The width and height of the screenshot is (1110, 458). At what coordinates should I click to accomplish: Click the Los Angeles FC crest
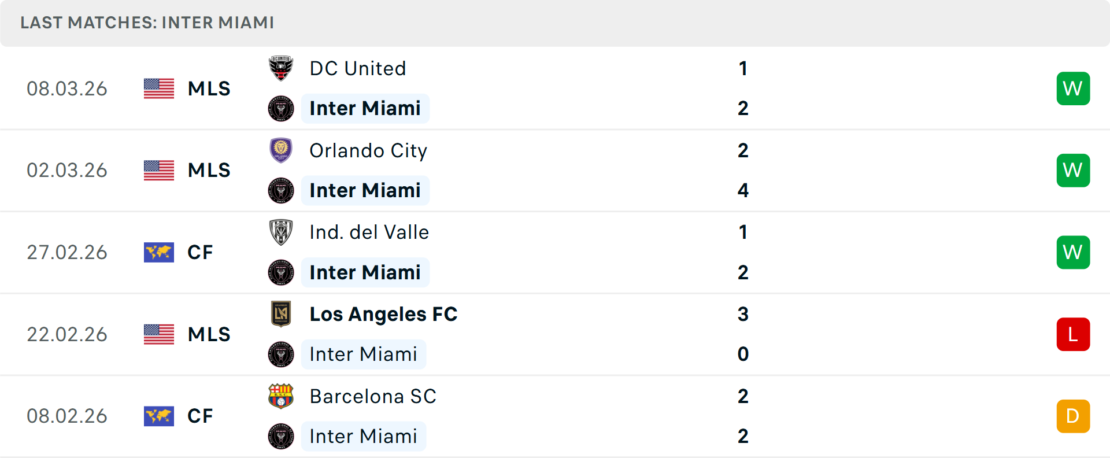[x=281, y=314]
